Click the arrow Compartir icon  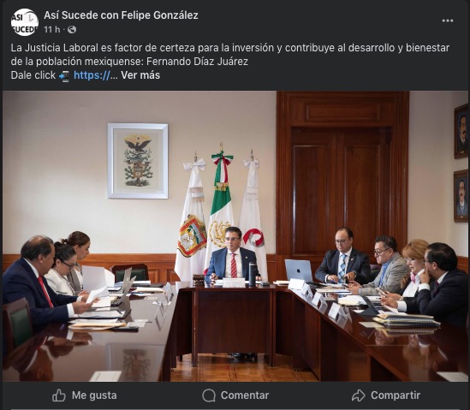pyautogui.click(x=359, y=395)
